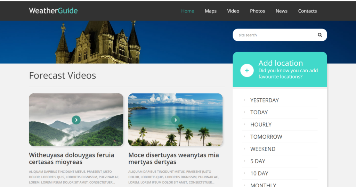Screen dimensions: 356x187
Task: Click the arrow bullet beside YESTERDAY
Action: click(244, 100)
